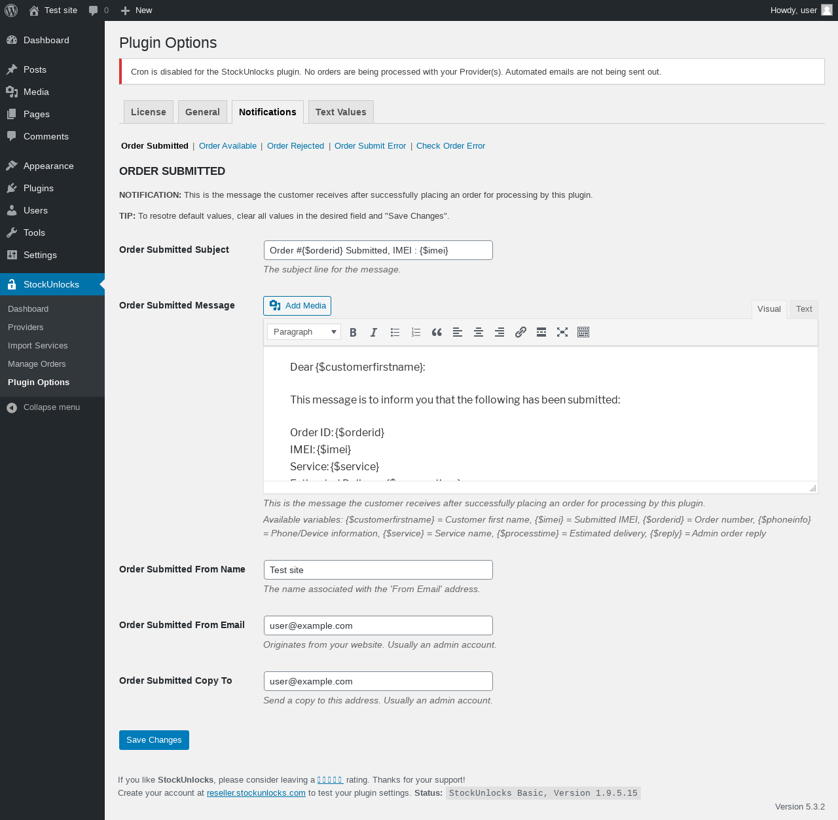Viewport: 838px width, 820px height.
Task: Align text center
Action: (x=479, y=332)
